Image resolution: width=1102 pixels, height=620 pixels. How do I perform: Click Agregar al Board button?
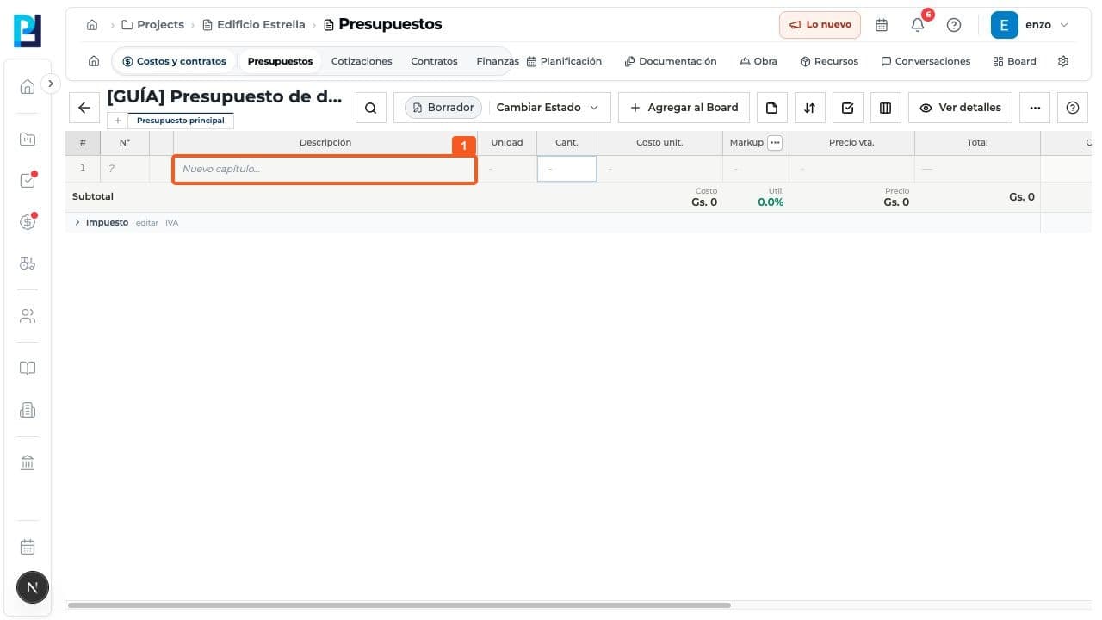(x=684, y=108)
